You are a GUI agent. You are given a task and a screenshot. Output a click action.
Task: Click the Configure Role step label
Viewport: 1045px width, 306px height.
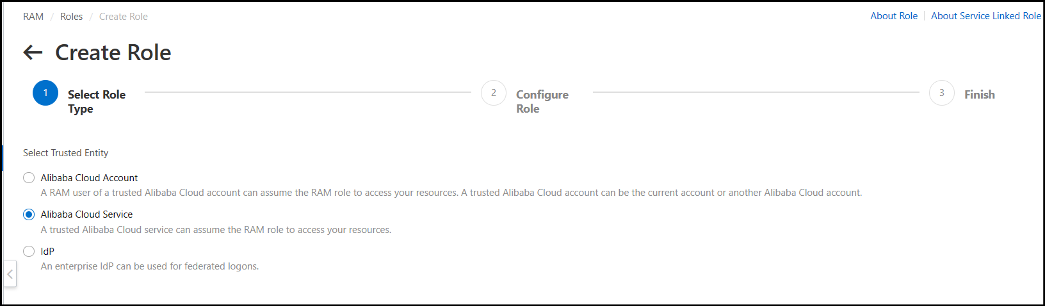tap(542, 101)
